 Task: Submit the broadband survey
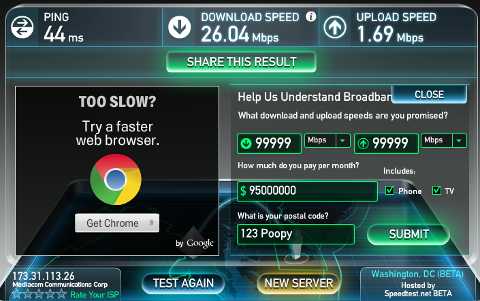tap(409, 234)
